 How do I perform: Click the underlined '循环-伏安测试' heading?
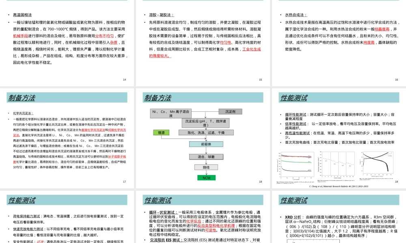point(163,212)
